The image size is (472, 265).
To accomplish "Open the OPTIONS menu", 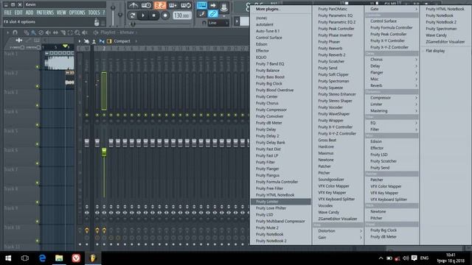I will point(77,13).
